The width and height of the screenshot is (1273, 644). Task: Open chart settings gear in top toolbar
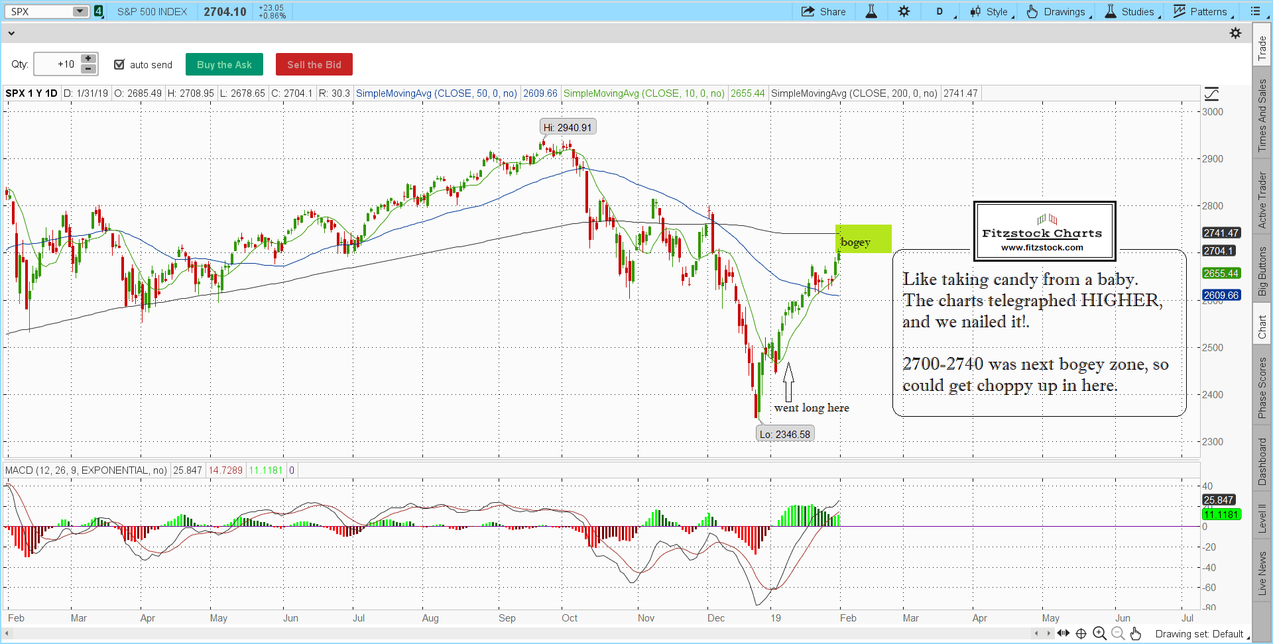[x=904, y=11]
